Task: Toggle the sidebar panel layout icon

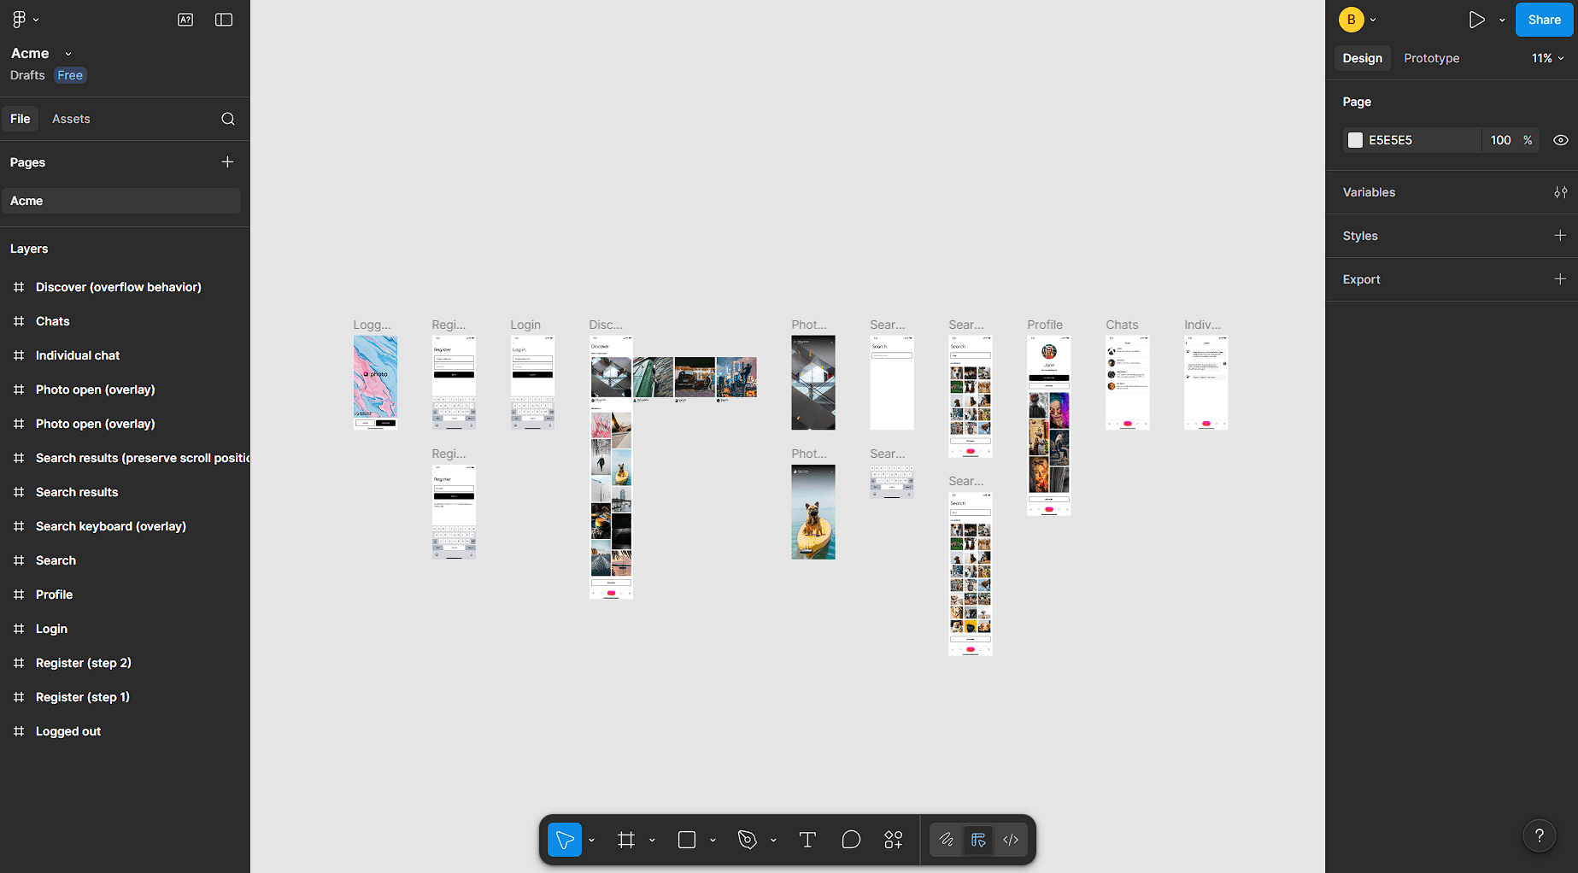Action: click(x=224, y=20)
